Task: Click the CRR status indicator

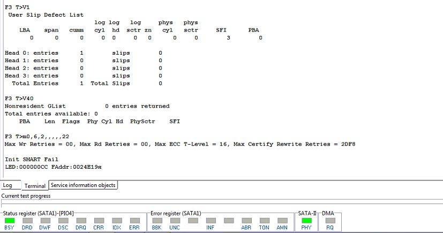Action: click(x=99, y=221)
